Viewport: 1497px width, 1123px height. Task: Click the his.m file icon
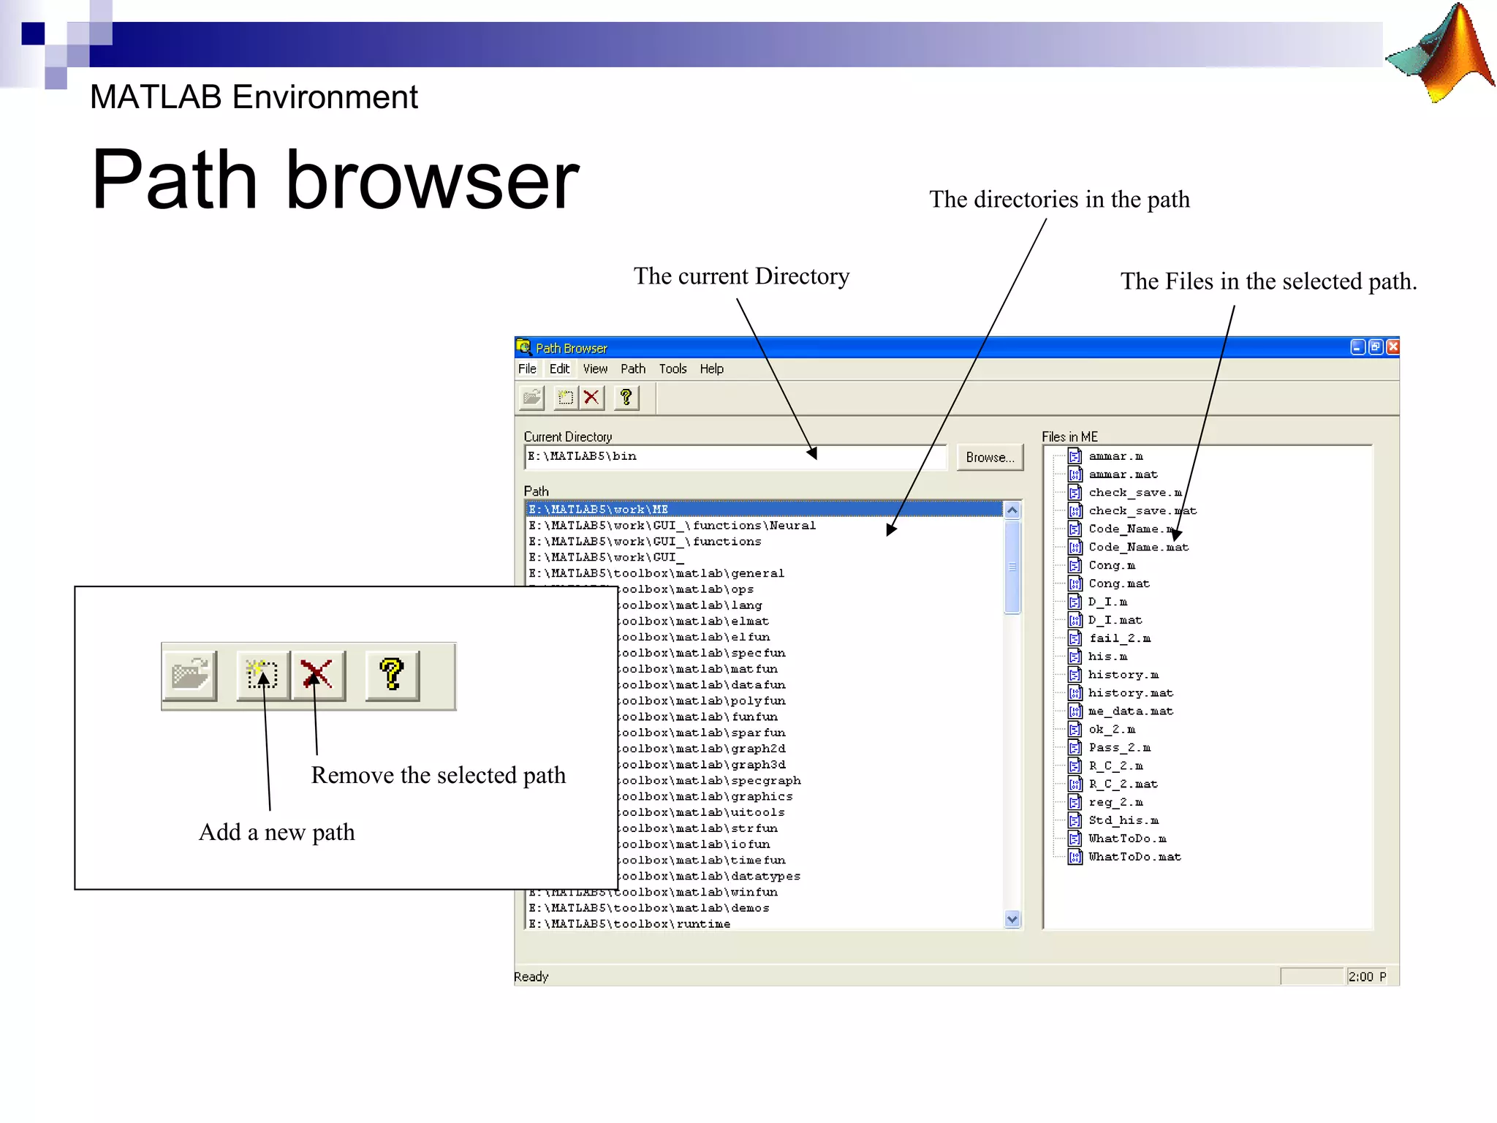[x=1075, y=657]
